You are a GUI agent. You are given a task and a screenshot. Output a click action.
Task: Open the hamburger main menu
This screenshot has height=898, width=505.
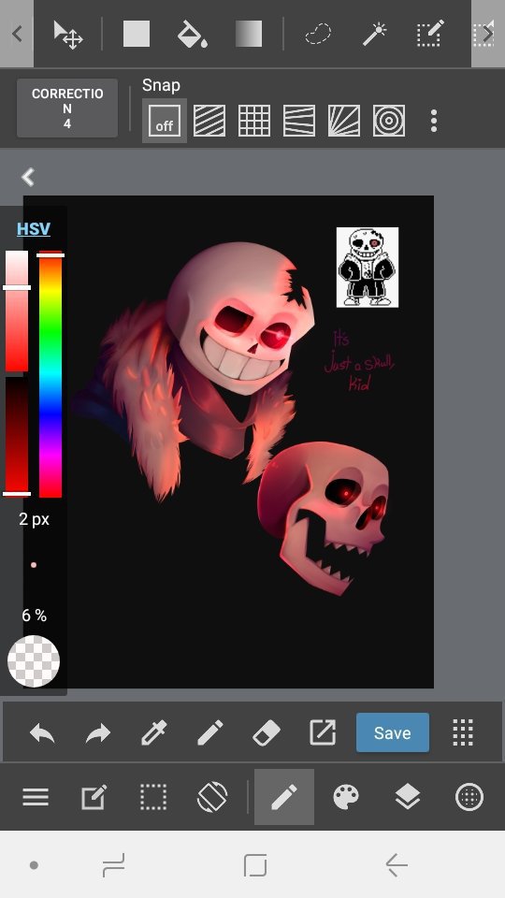pos(36,797)
